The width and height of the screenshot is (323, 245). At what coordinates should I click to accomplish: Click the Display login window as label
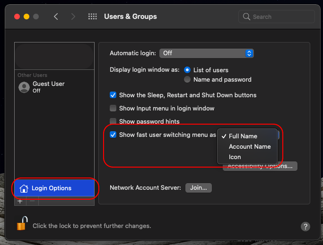point(145,70)
